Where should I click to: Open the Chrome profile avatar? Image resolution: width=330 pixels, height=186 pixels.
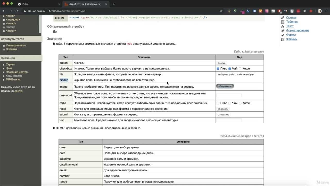320,11
